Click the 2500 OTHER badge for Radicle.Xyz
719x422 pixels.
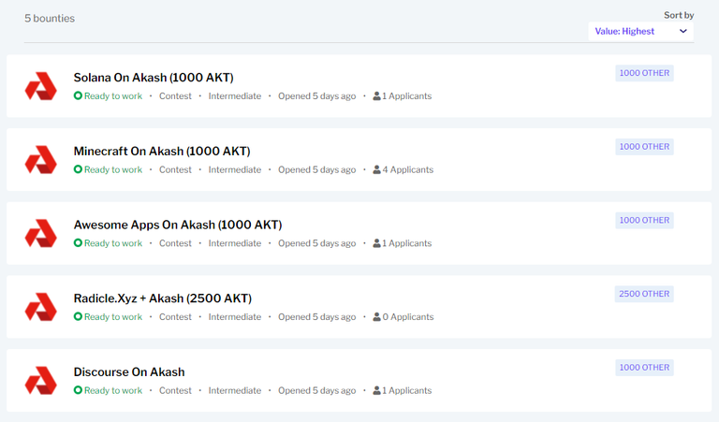click(644, 294)
